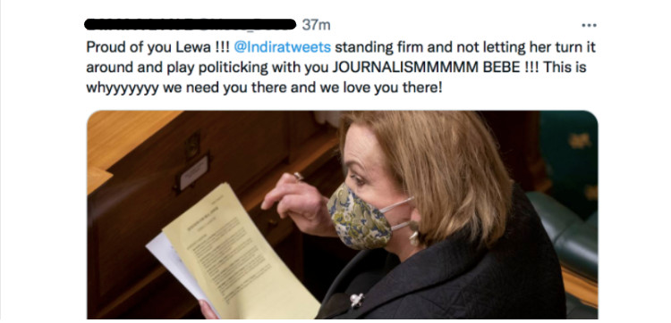
Task: Click the pearl earring in the photo
Action: (414, 235)
